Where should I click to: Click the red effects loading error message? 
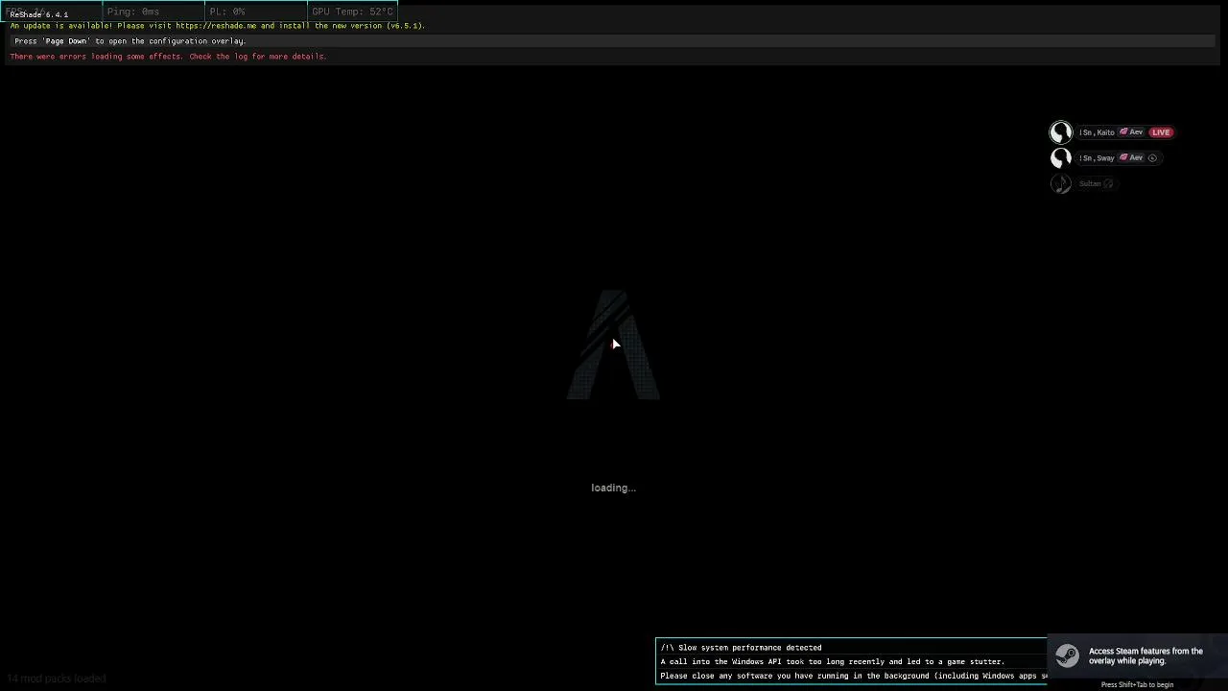(x=168, y=57)
